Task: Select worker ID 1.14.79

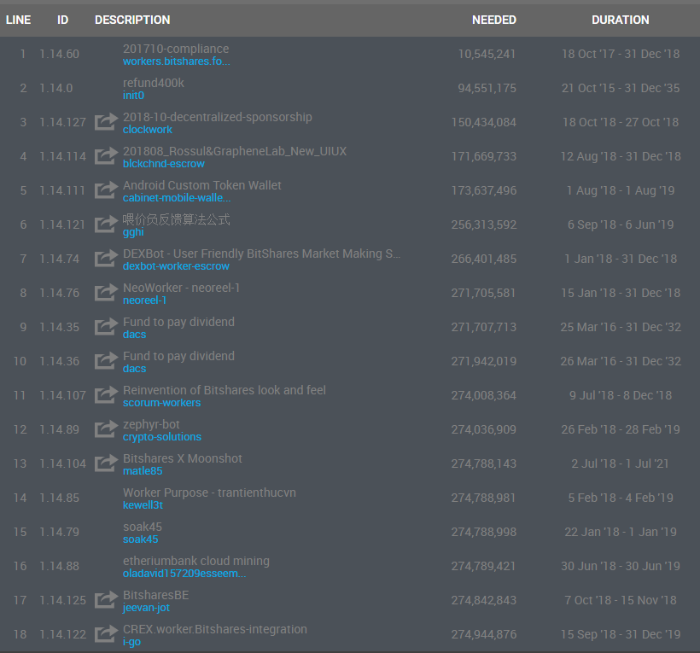Action: click(x=60, y=532)
